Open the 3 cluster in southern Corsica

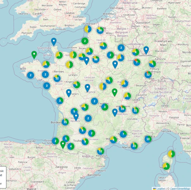pos(166,166)
